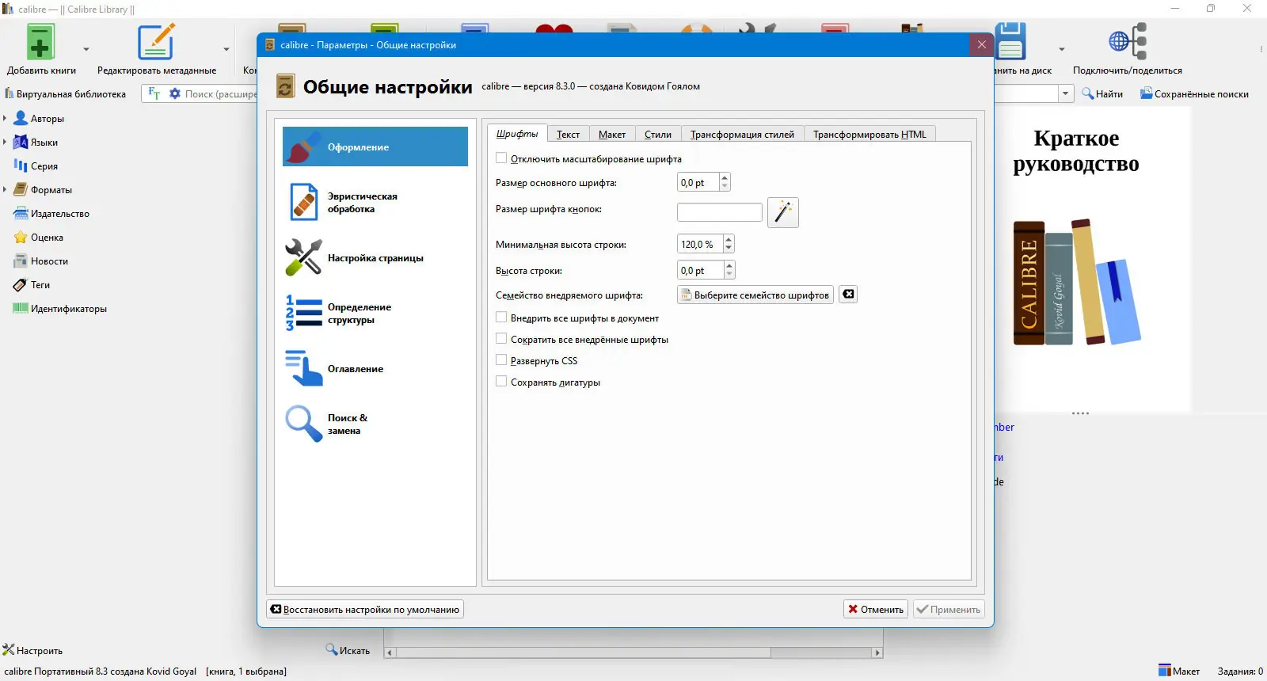Open the Макет layout button in status bar
1267x681 pixels.
(1179, 671)
